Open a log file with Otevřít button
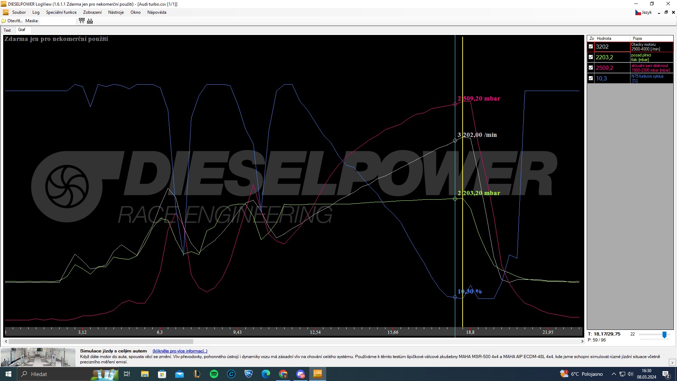This screenshot has width=677, height=381. [x=12, y=21]
